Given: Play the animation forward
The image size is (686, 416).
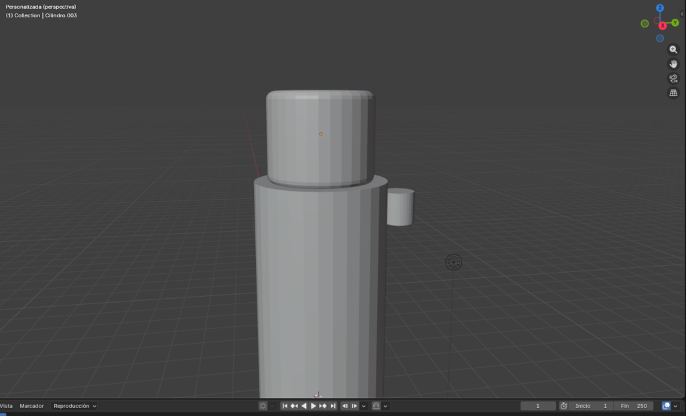Looking at the screenshot, I should (314, 405).
